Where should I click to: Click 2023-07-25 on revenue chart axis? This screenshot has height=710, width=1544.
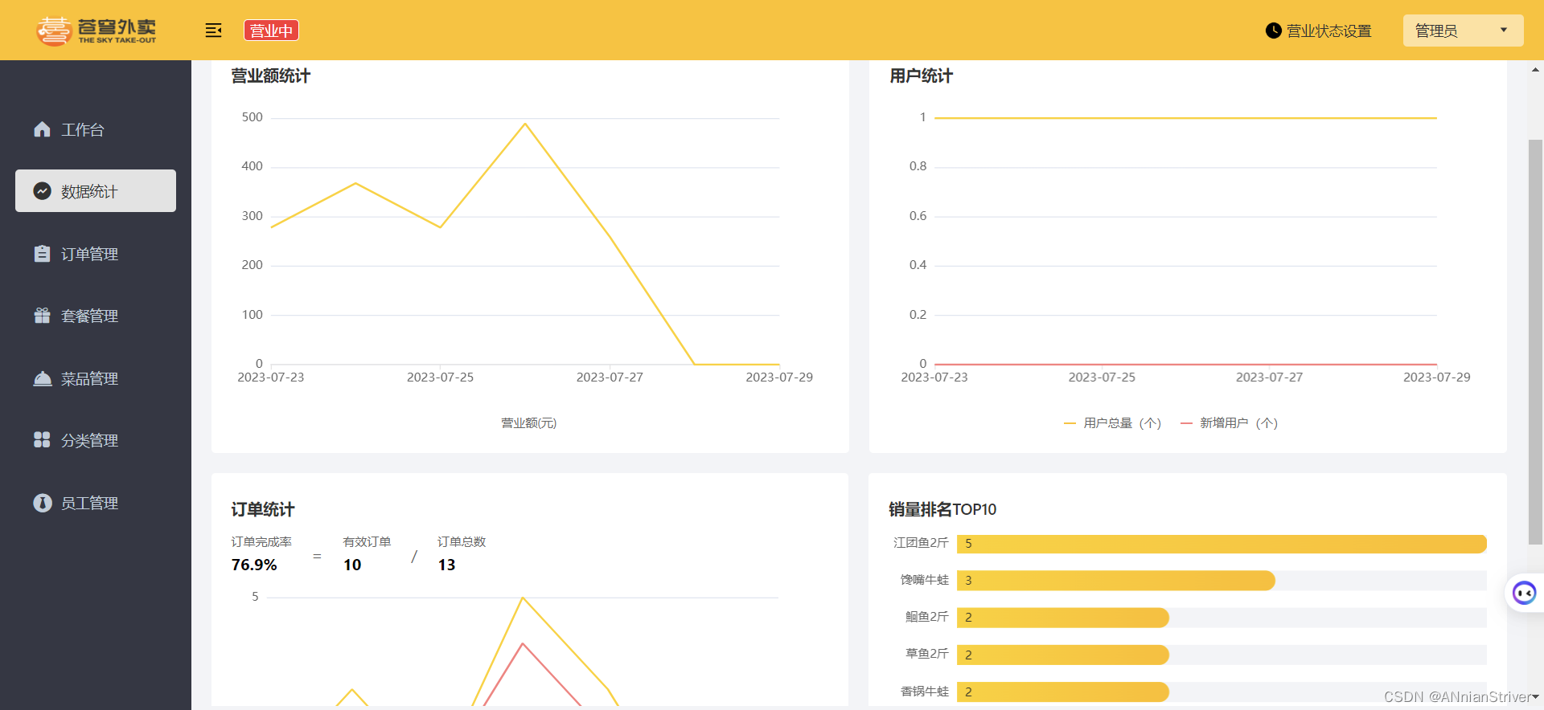coord(440,377)
